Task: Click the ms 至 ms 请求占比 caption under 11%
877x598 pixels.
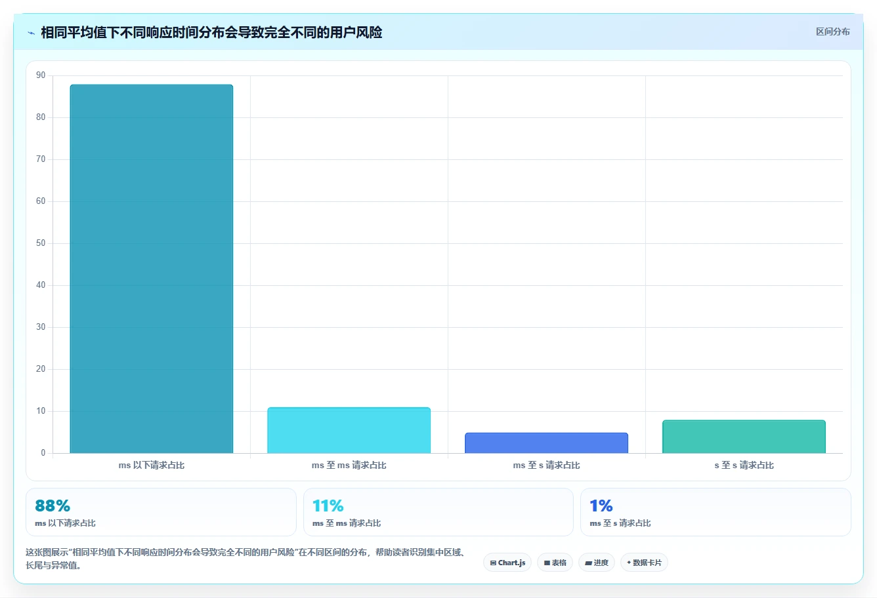Action: [347, 523]
